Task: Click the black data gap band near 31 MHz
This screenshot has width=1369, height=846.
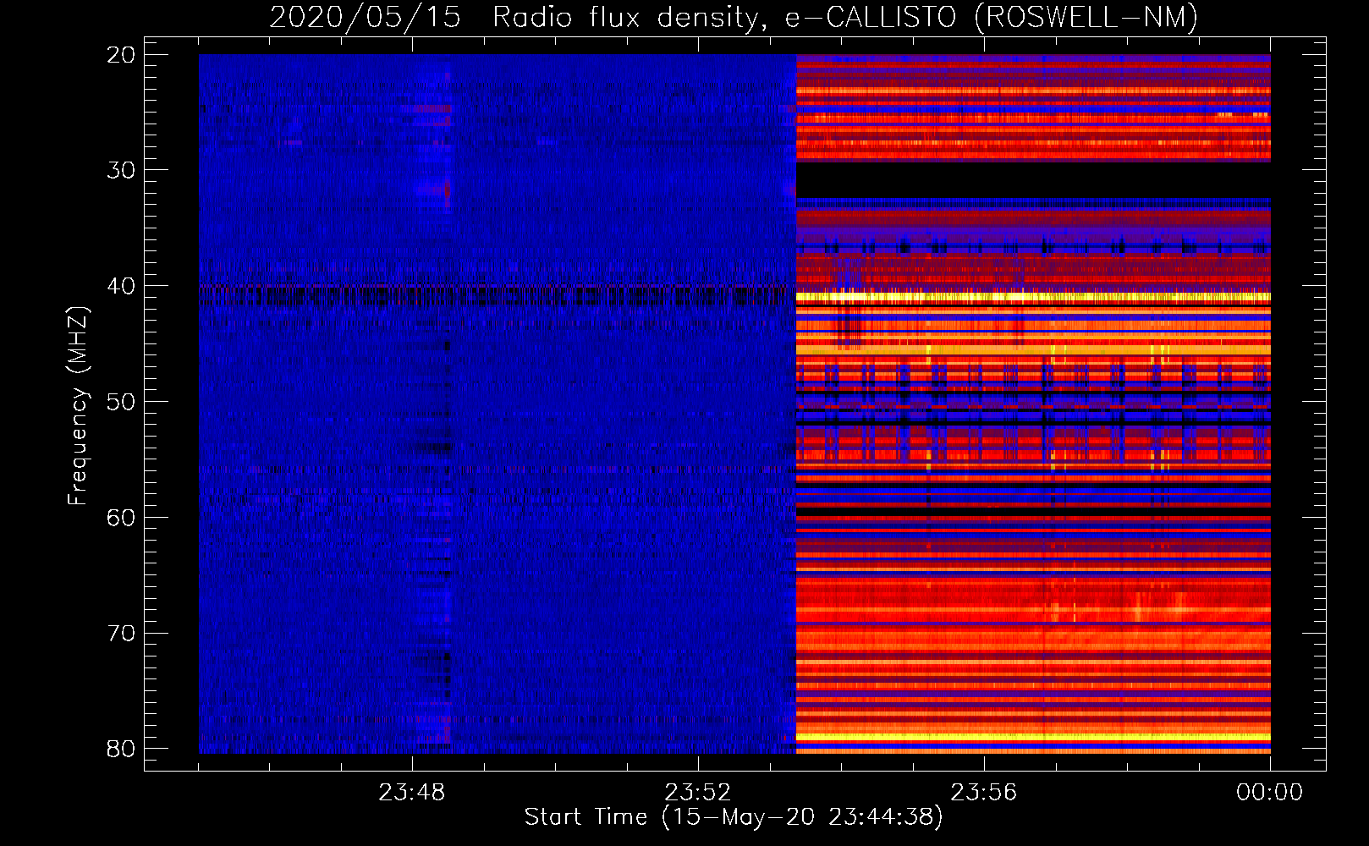Action: click(1033, 179)
